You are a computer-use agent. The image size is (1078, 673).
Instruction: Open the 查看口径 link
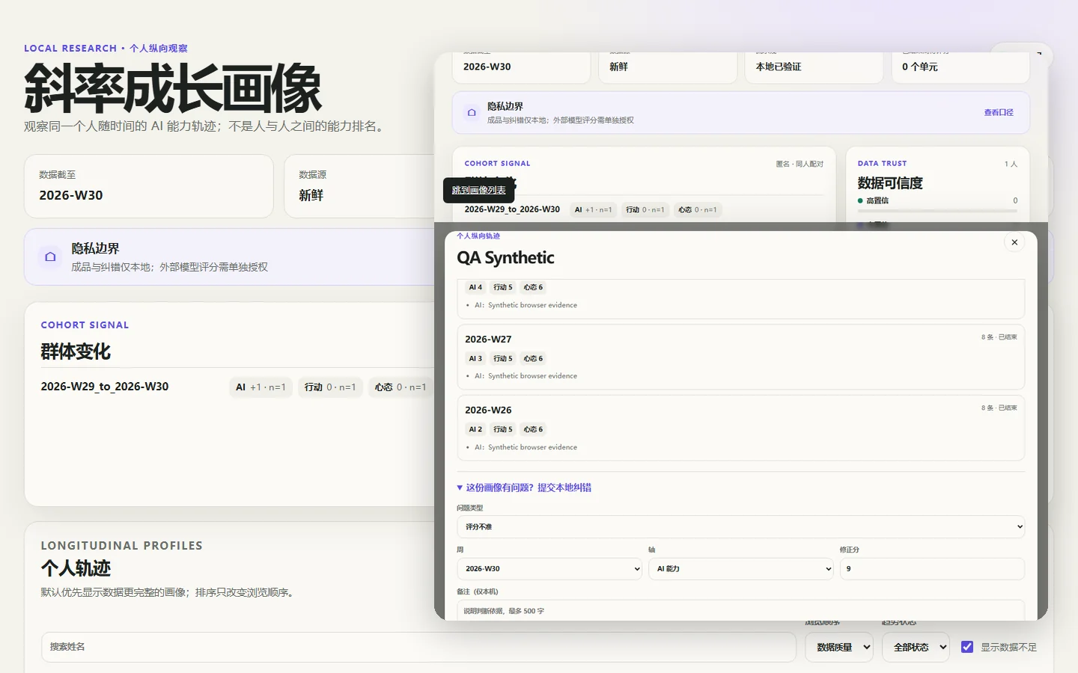click(999, 113)
